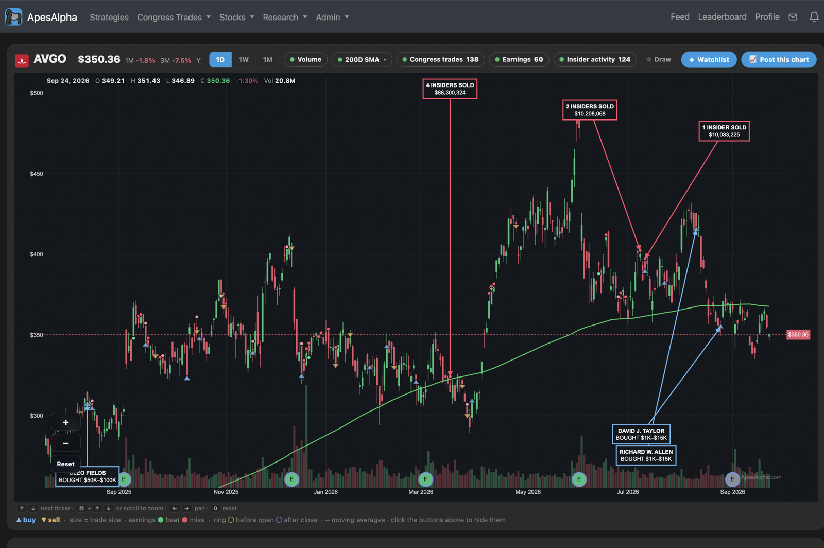Click the Sep 2025 earnings E marker

pyautogui.click(x=124, y=479)
